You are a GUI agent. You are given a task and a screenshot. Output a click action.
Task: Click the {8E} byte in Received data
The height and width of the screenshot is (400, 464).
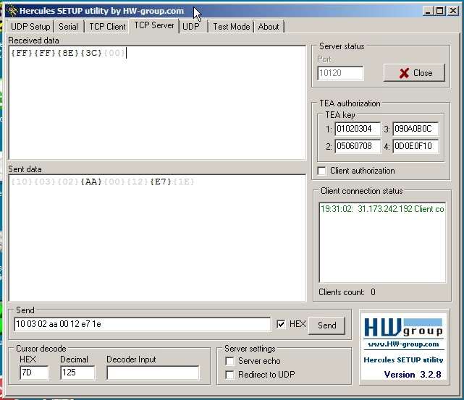coord(68,53)
